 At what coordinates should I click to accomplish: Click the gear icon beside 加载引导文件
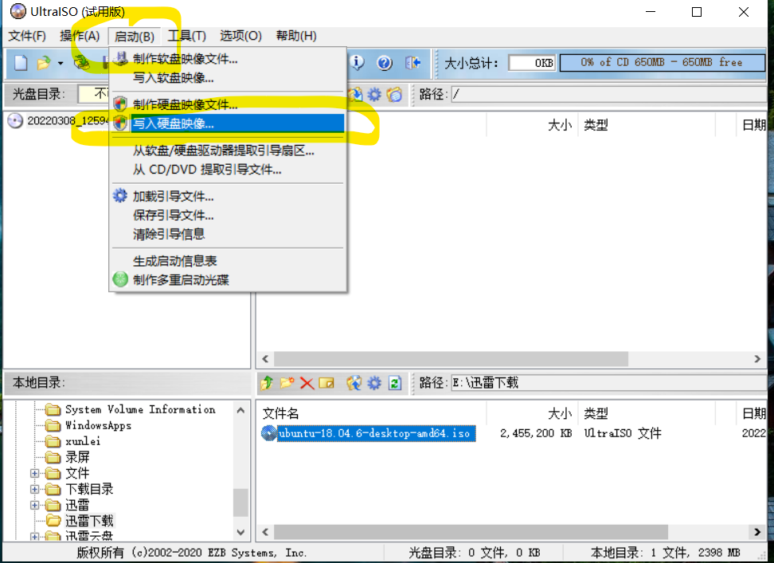point(120,196)
